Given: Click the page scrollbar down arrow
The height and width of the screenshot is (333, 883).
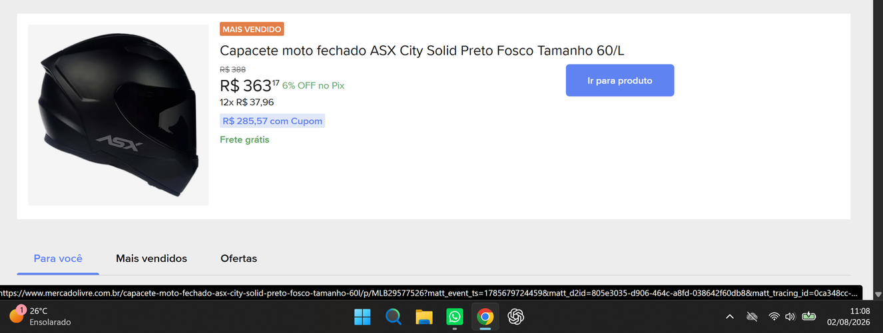Looking at the screenshot, I should point(878,294).
